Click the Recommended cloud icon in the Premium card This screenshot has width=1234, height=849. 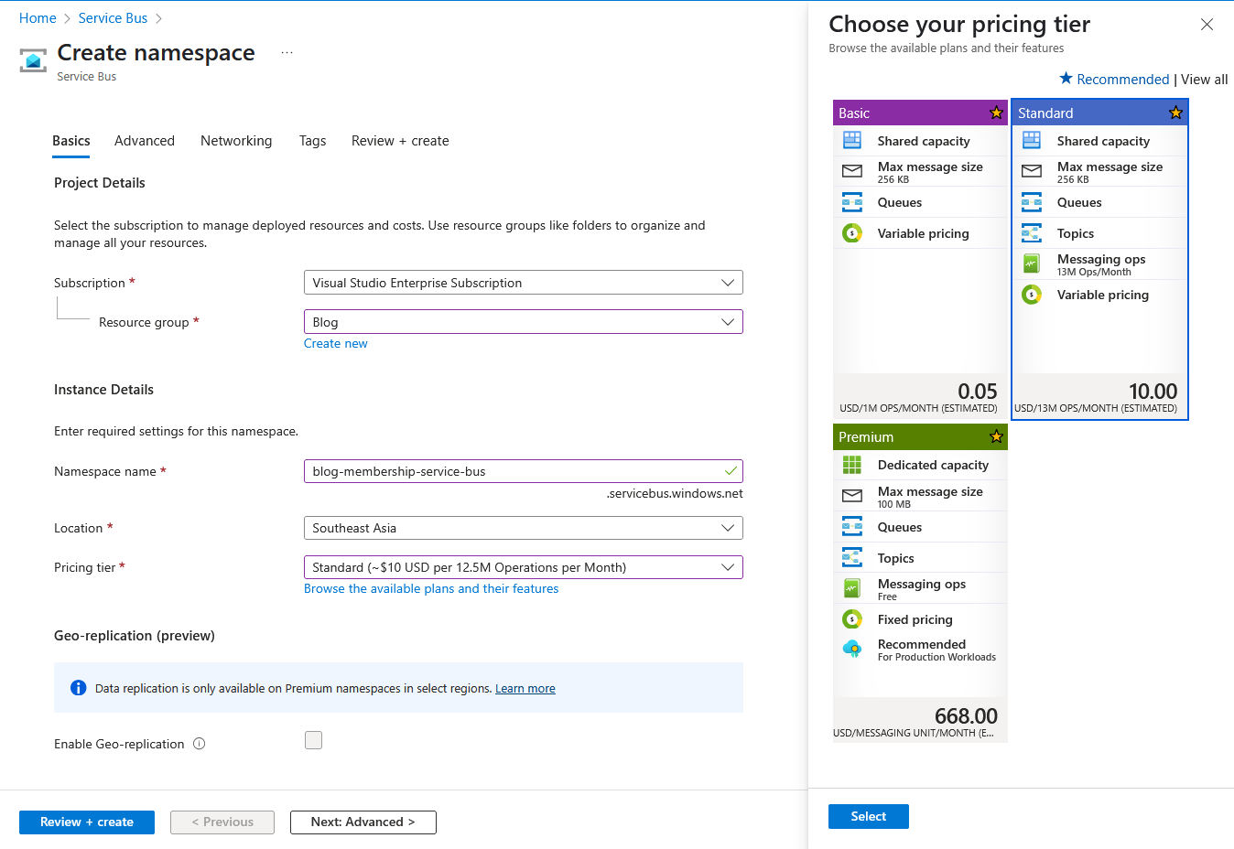point(852,650)
